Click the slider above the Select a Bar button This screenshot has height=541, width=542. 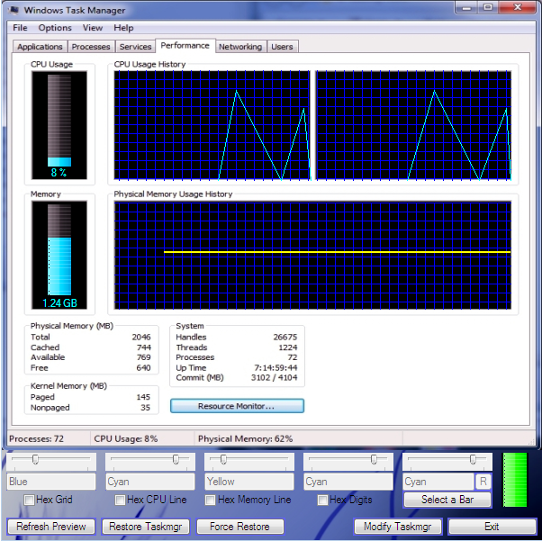(x=447, y=462)
